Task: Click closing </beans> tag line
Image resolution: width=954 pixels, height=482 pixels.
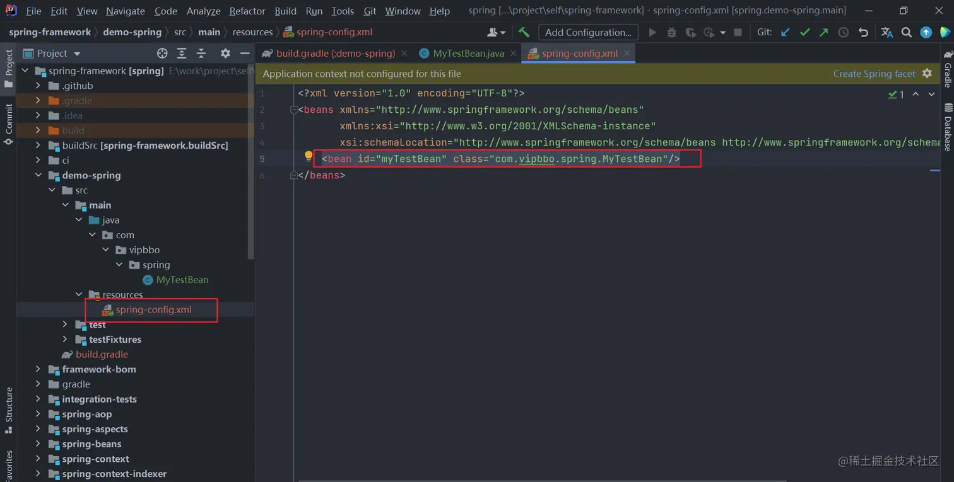Action: pos(321,175)
